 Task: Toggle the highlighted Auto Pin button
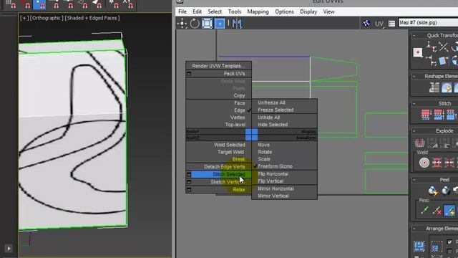[449, 210]
